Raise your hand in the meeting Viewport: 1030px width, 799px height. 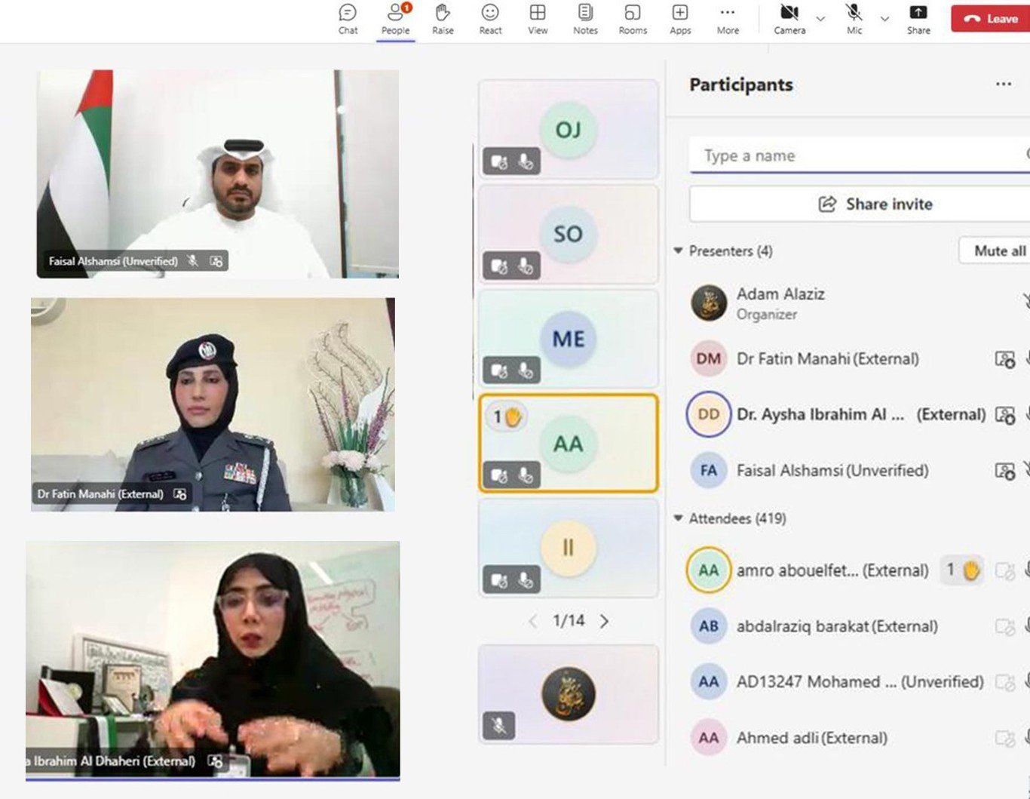pyautogui.click(x=443, y=20)
